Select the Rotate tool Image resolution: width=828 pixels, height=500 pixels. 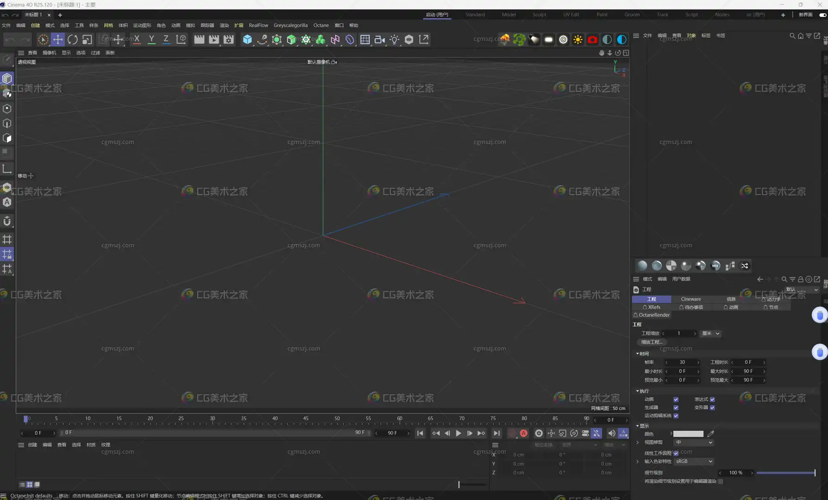point(73,39)
